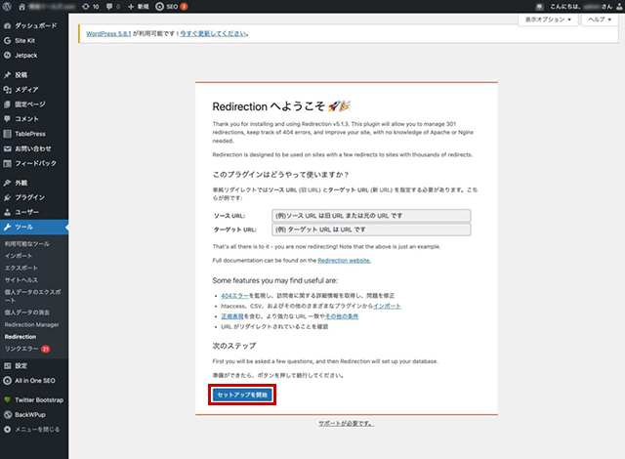Viewport: 625px width, 459px height.
Task: Open 利用可能なツール submenu item
Action: 27,243
